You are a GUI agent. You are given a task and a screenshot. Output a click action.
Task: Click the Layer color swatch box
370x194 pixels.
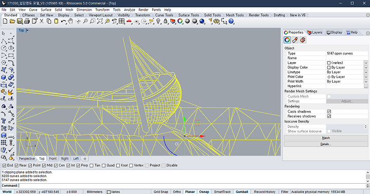tap(329, 63)
